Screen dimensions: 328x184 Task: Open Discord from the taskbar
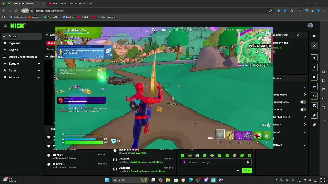[206, 180]
